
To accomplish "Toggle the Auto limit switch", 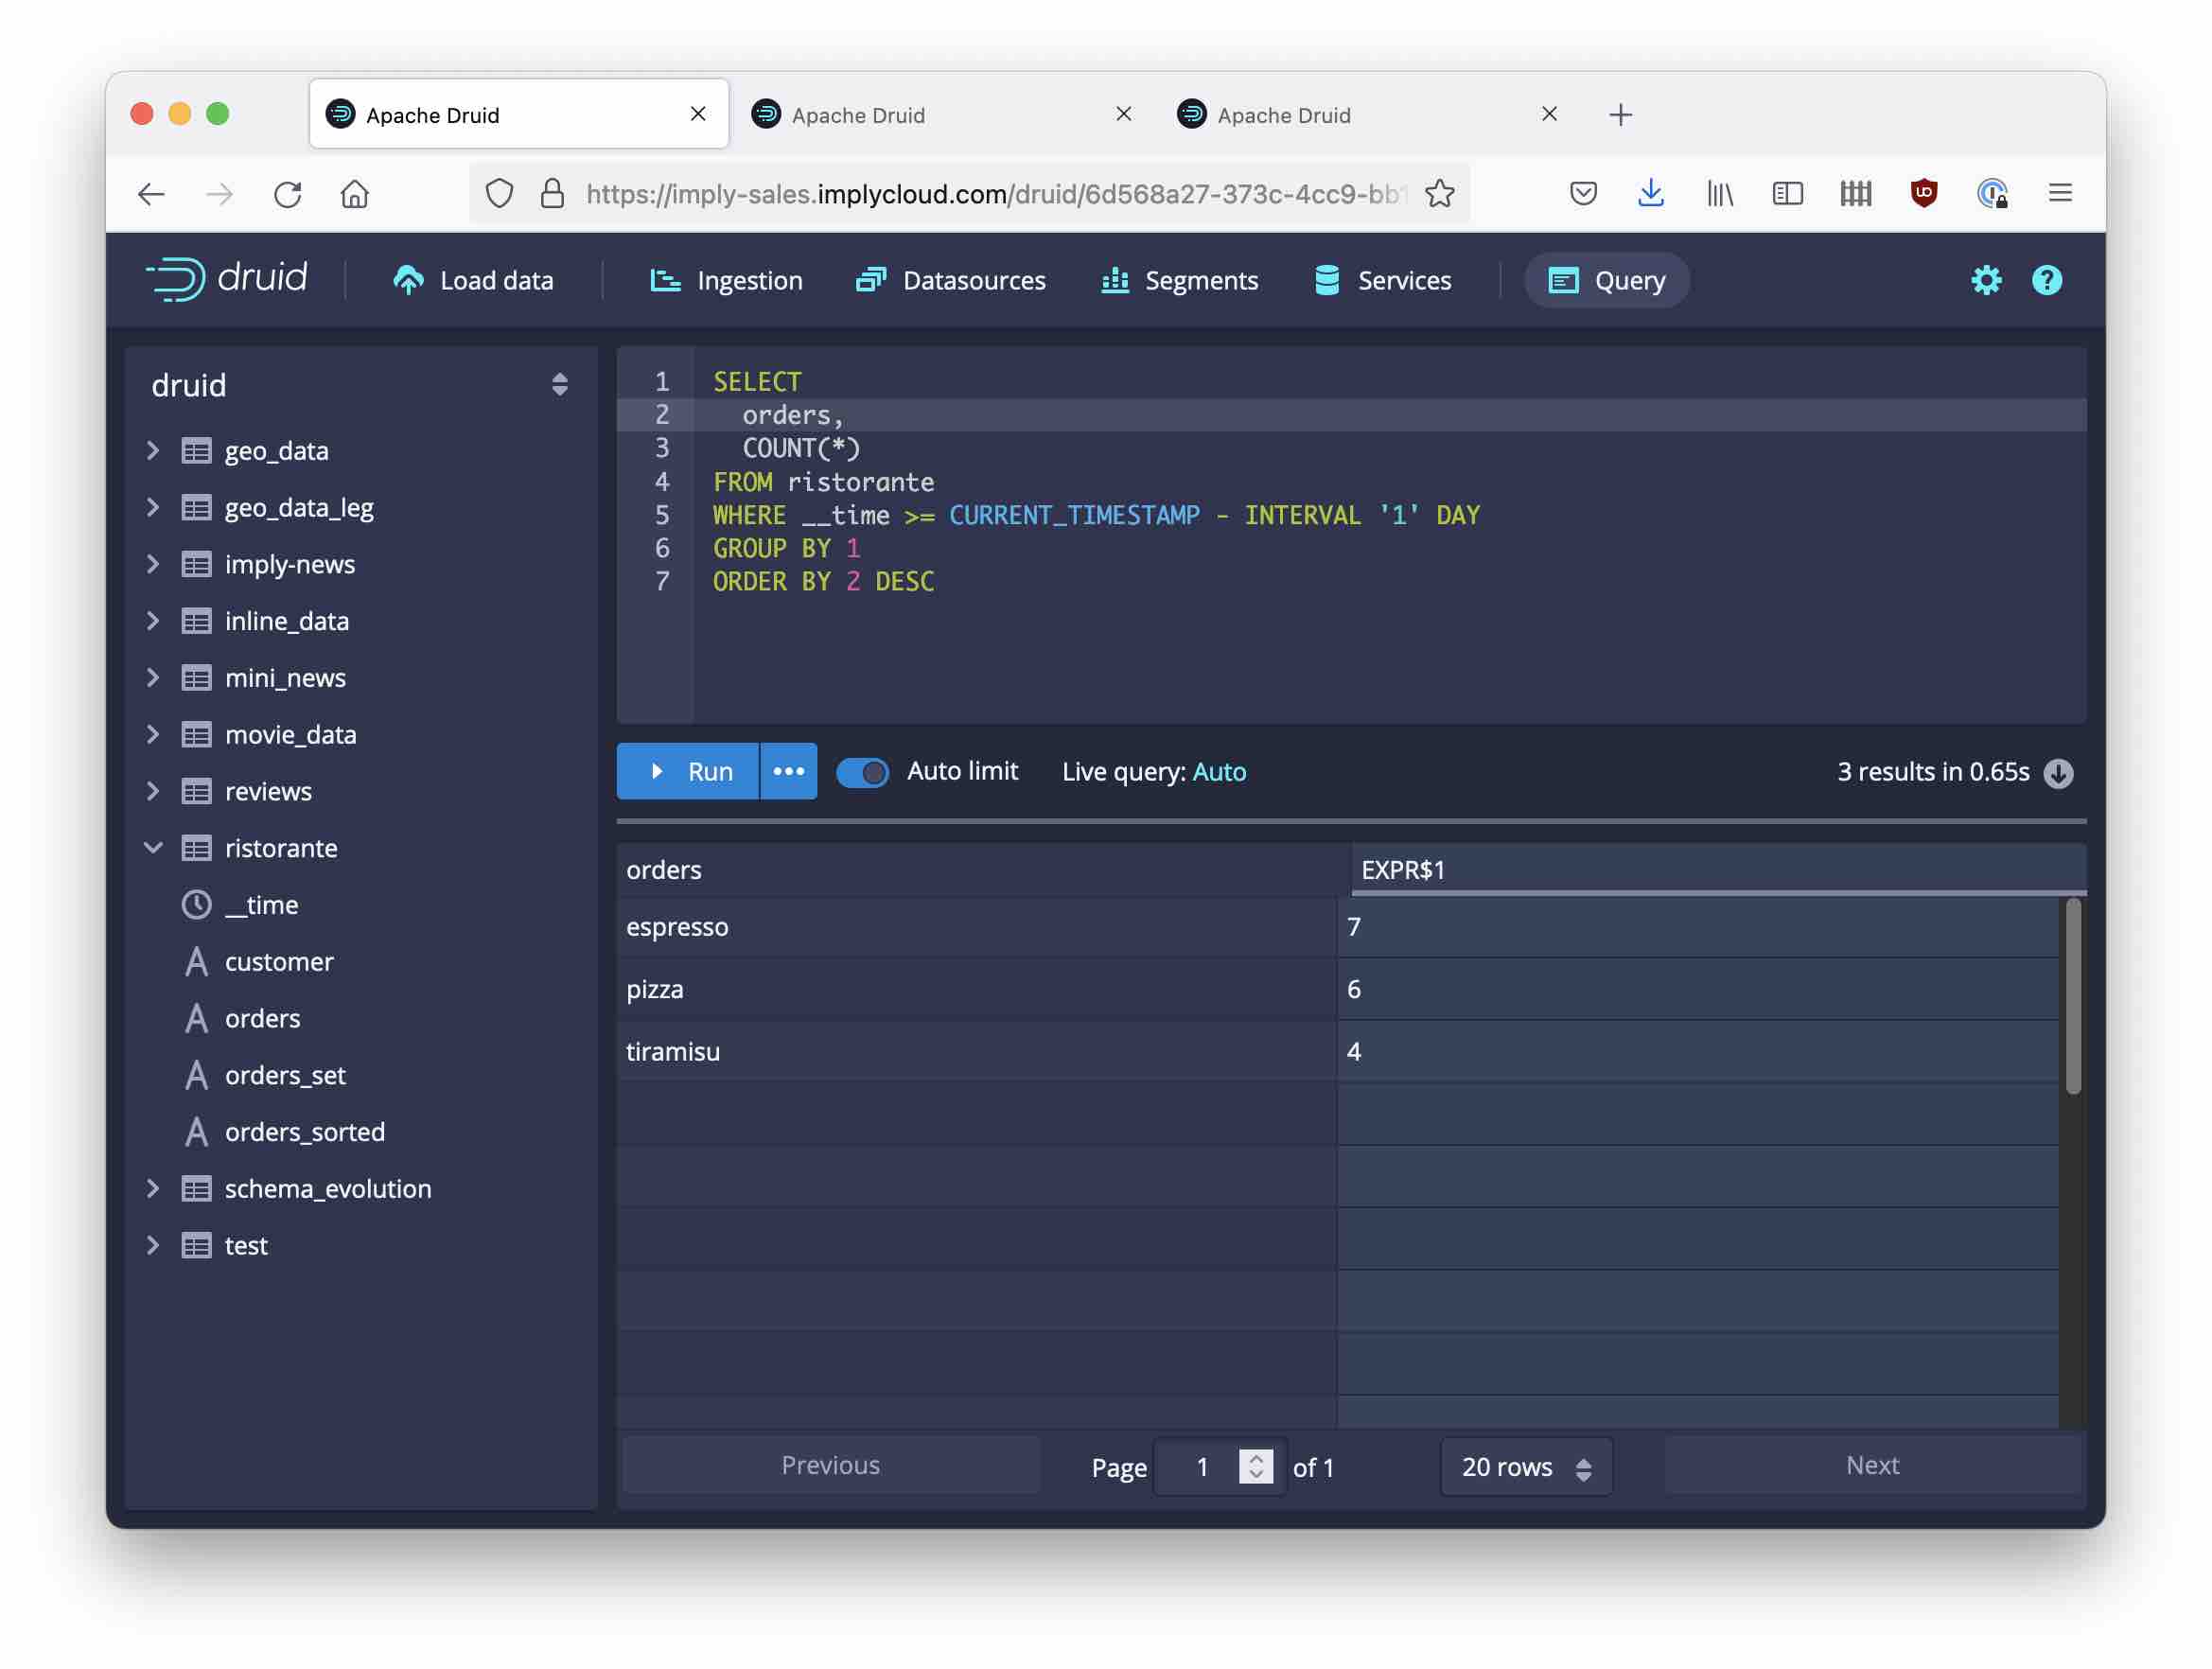I will click(862, 772).
